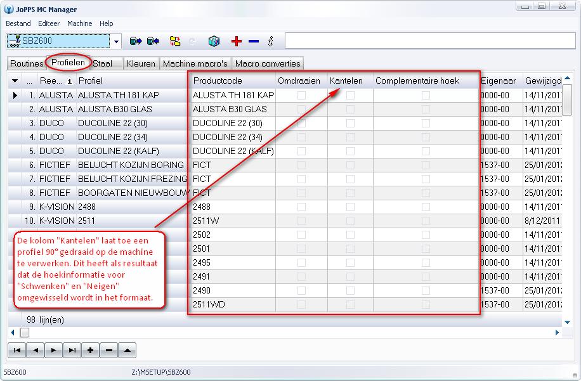This screenshot has height=381, width=581.
Task: Go to first record navigator button
Action: point(16,351)
